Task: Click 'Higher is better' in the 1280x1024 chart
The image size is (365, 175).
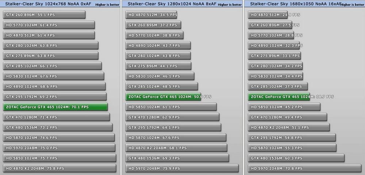Action: pyautogui.click(x=230, y=5)
